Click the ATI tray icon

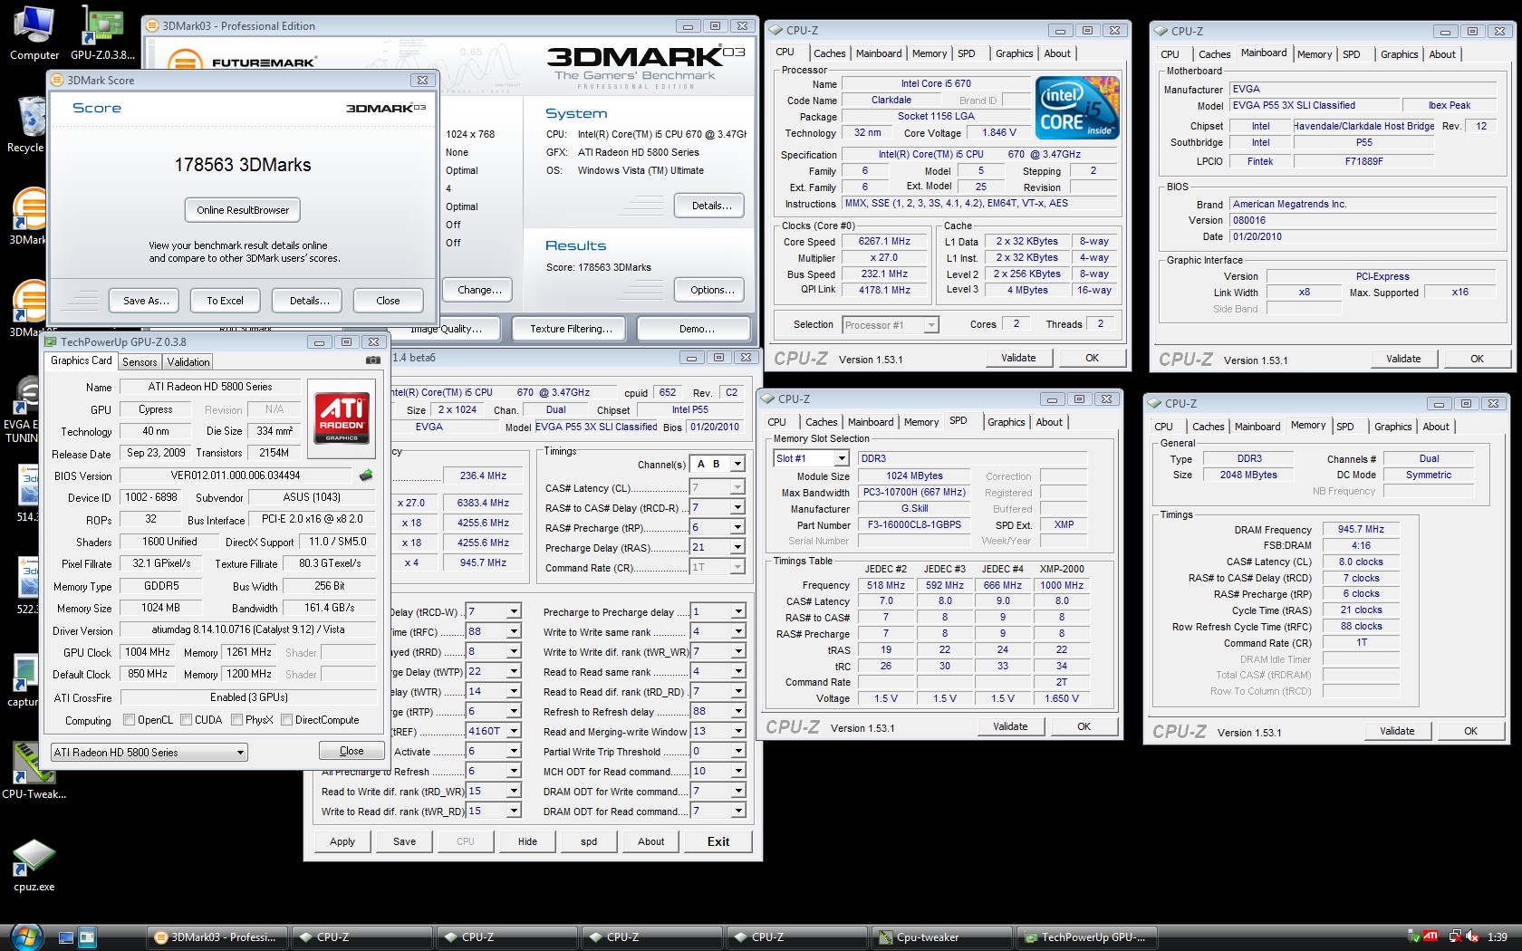point(1430,937)
